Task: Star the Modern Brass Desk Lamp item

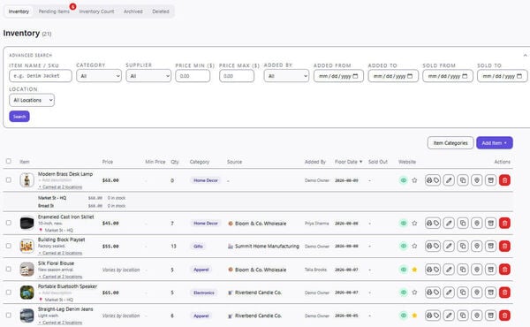Action: point(414,180)
